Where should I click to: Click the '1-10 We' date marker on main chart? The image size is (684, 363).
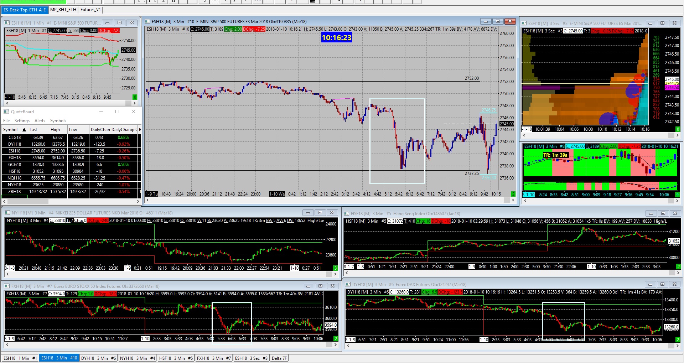(277, 194)
